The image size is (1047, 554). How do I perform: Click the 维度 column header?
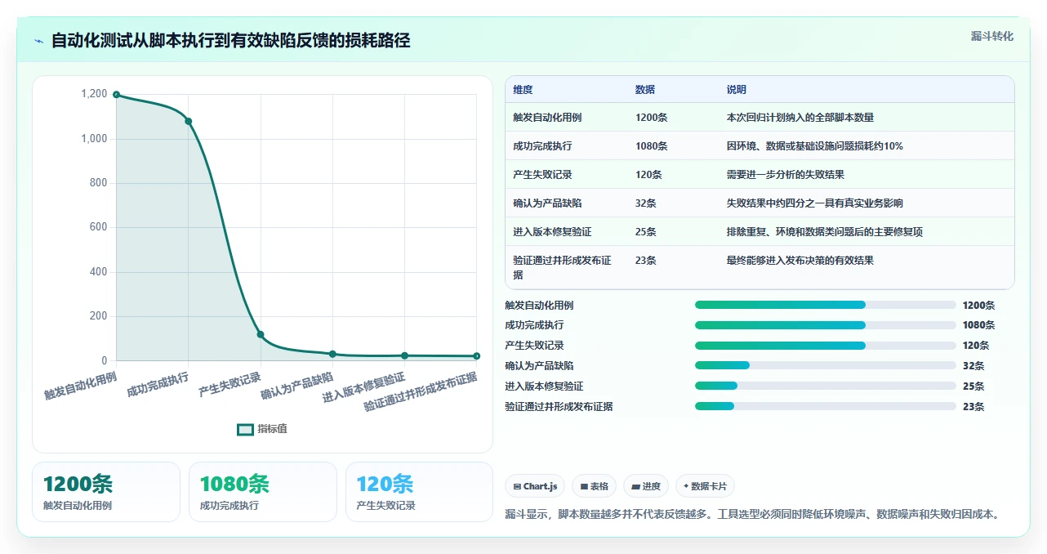tap(523, 89)
